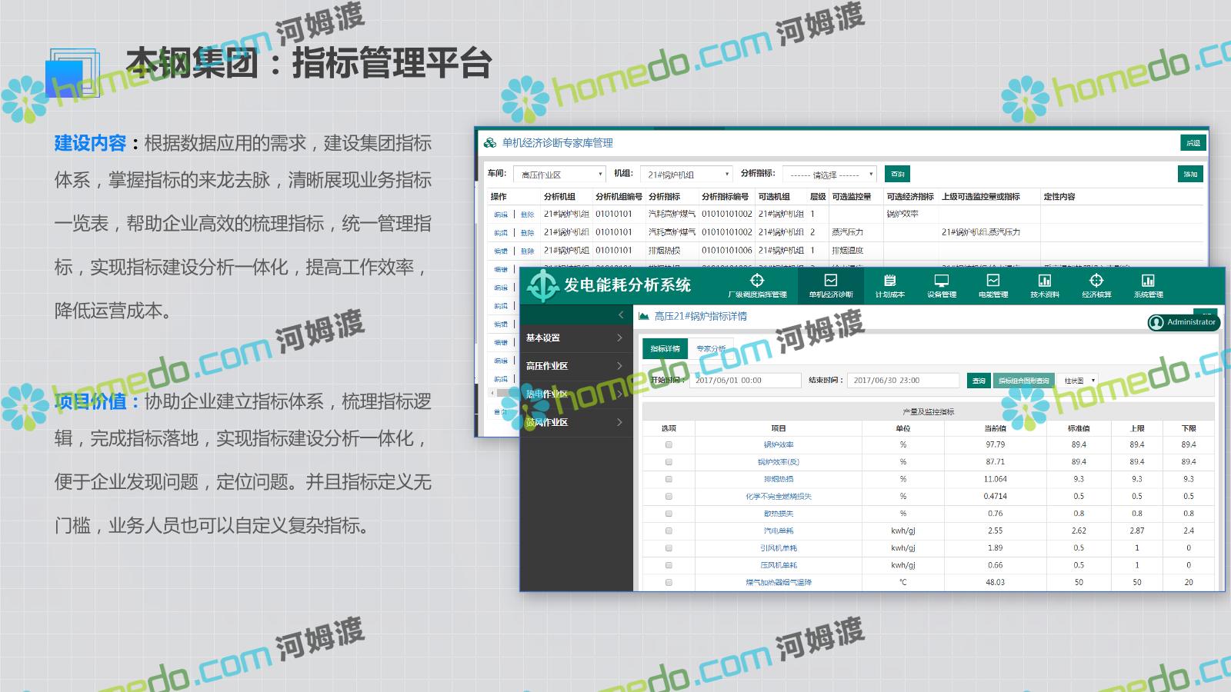Open the 技术资料 chart icon

pos(1045,280)
